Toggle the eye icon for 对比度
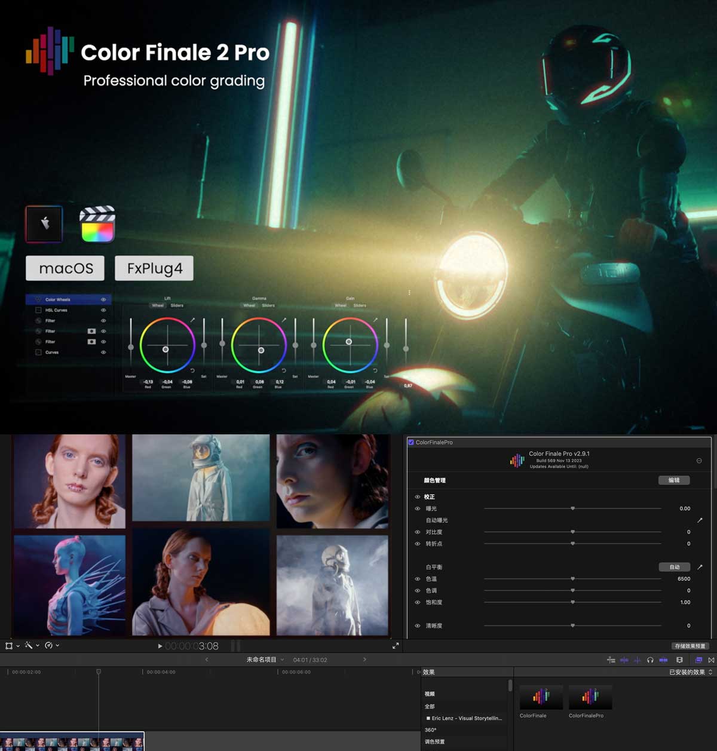 tap(418, 532)
